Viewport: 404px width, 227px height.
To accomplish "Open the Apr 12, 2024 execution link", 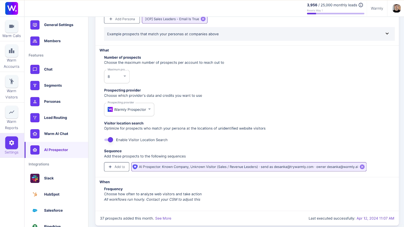I will tap(375, 218).
